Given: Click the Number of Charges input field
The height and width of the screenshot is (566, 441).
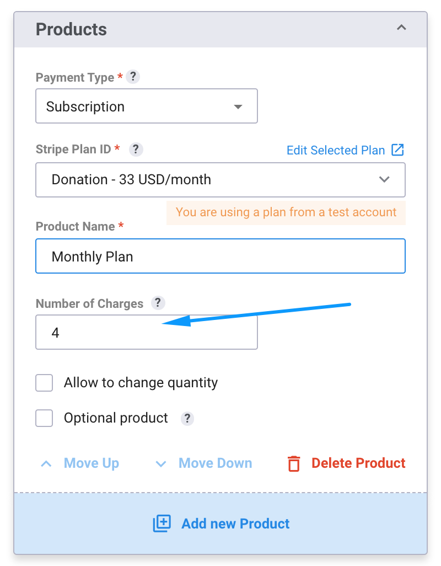Looking at the screenshot, I should click(x=147, y=332).
